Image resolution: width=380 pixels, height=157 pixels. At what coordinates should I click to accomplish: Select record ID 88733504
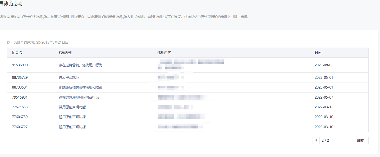(x=20, y=87)
